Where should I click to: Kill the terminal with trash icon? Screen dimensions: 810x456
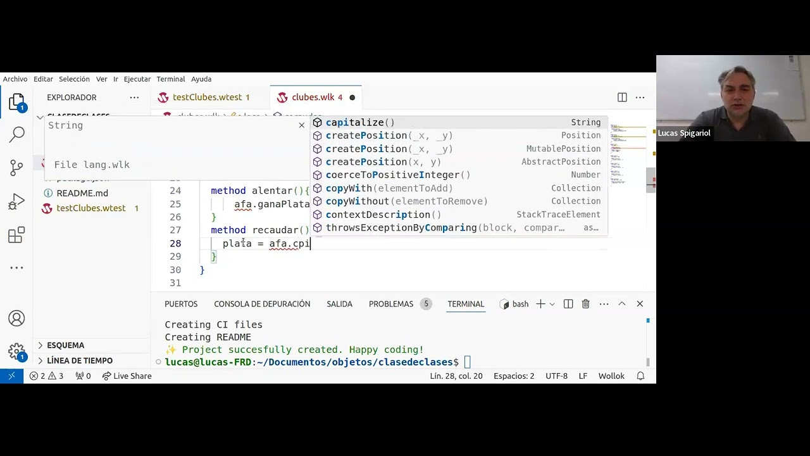point(586,304)
